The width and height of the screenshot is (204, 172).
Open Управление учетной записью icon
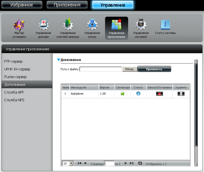(x=68, y=24)
